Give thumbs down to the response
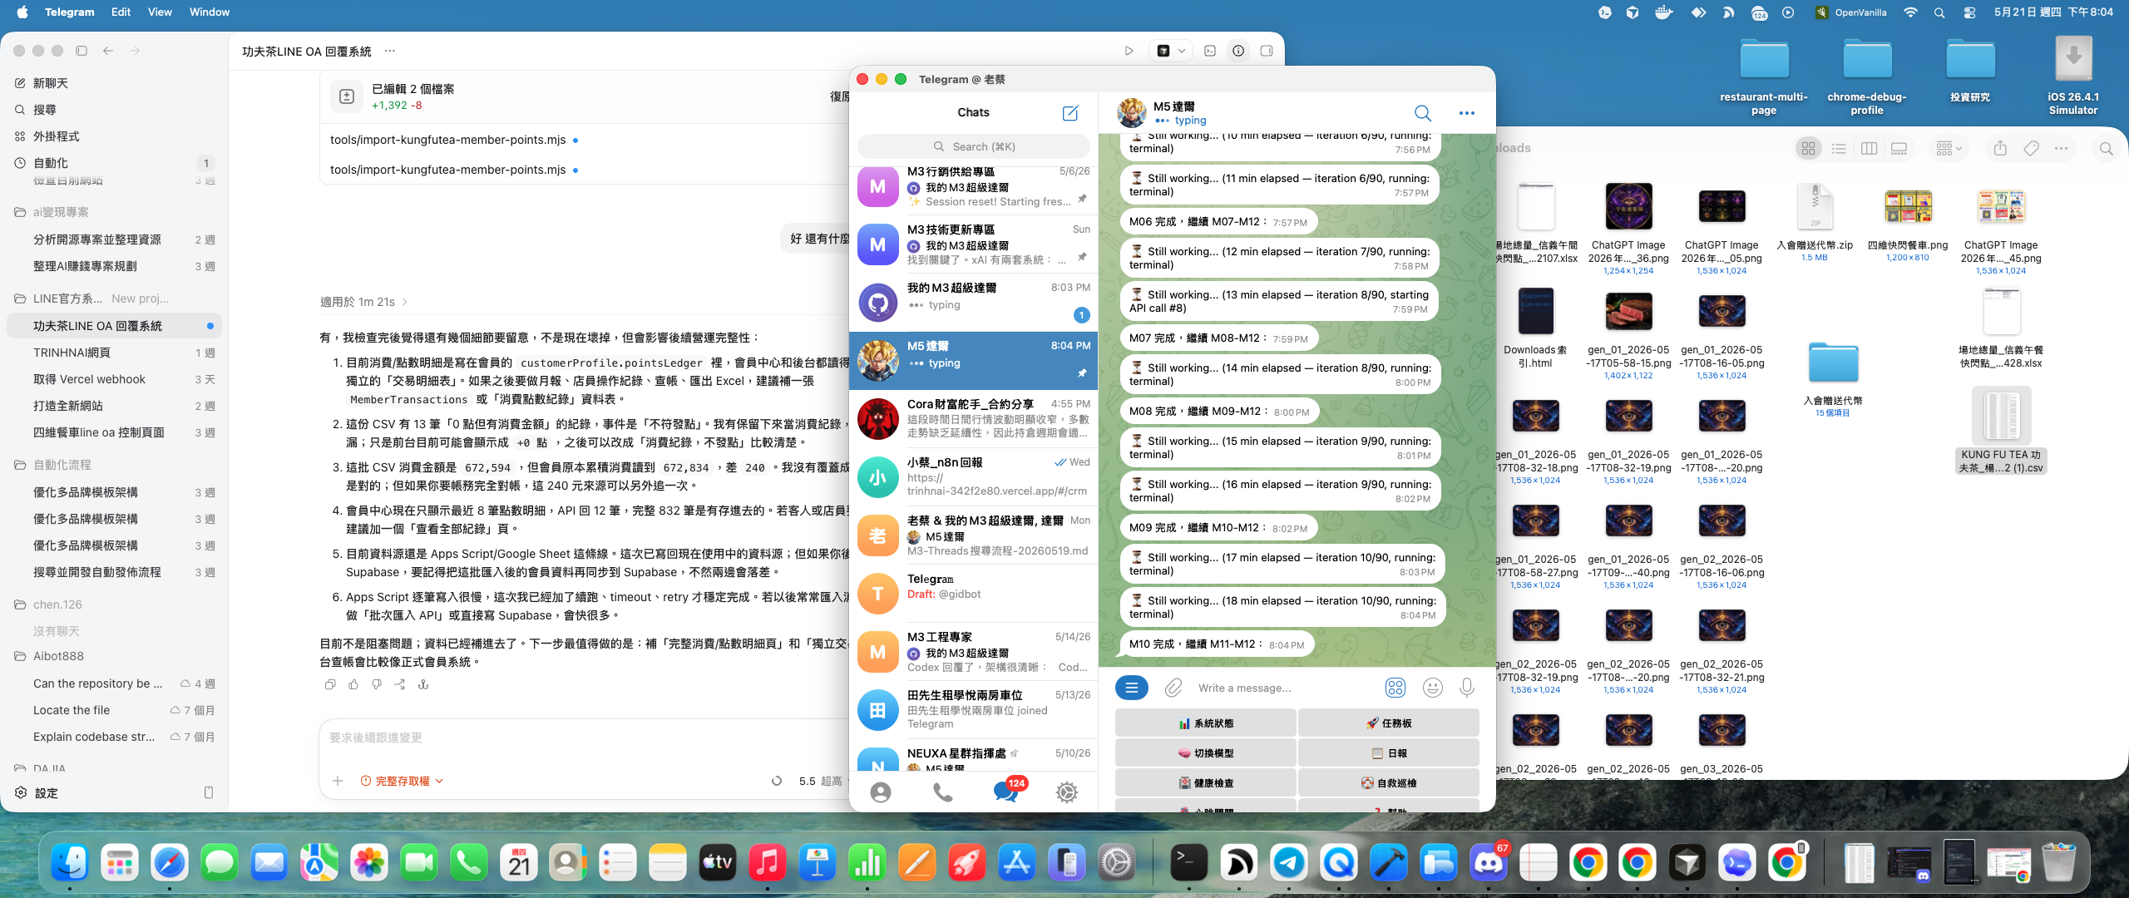 coord(377,684)
